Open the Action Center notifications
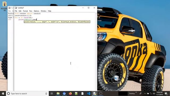This screenshot has width=170, height=96. click(166, 94)
